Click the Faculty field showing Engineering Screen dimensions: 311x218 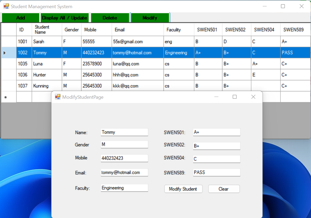click(124, 188)
